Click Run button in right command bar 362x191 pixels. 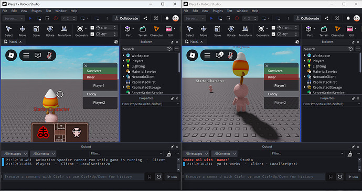click(353, 177)
